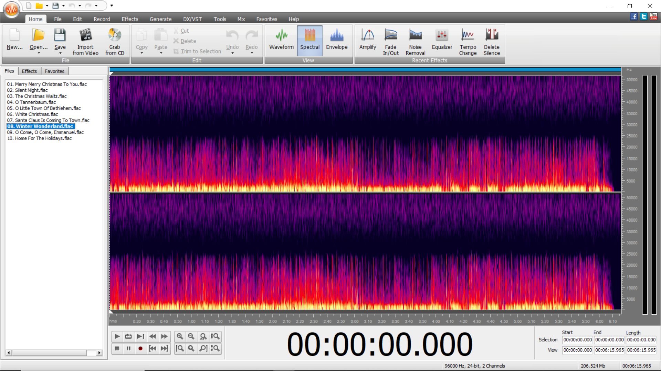Toggle loop playback button
Screen dimensions: 661x371
tap(128, 336)
